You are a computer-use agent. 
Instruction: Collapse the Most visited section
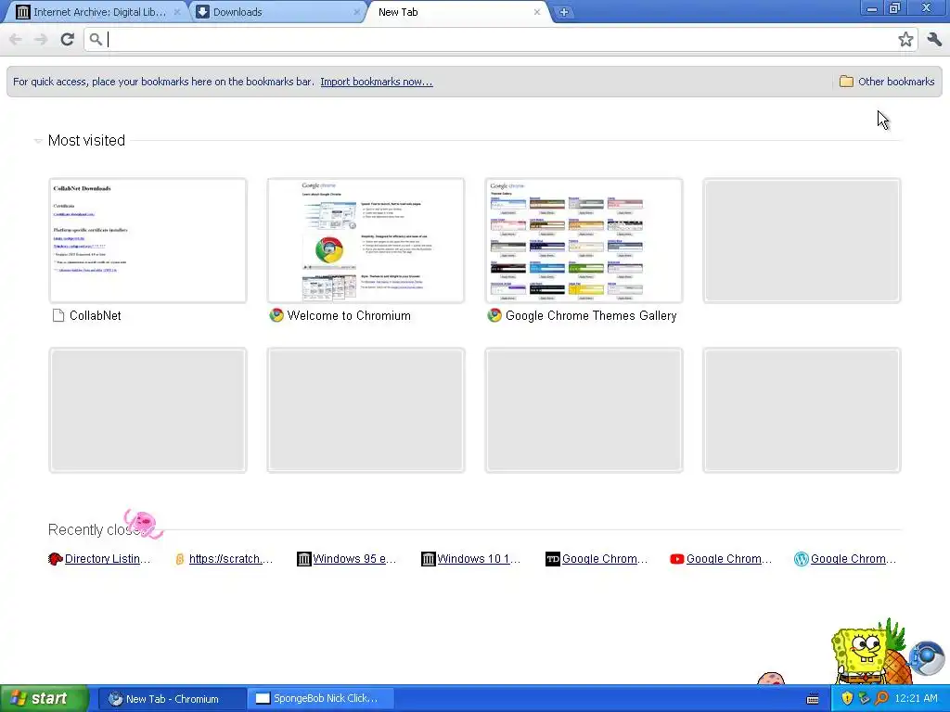tap(38, 141)
